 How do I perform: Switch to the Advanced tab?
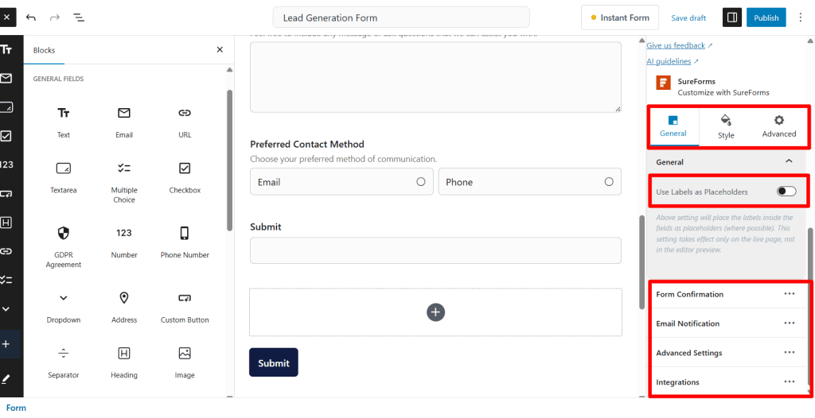(778, 126)
